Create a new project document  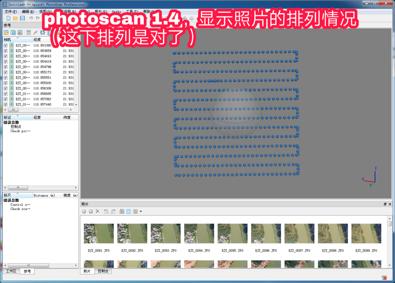(8, 18)
